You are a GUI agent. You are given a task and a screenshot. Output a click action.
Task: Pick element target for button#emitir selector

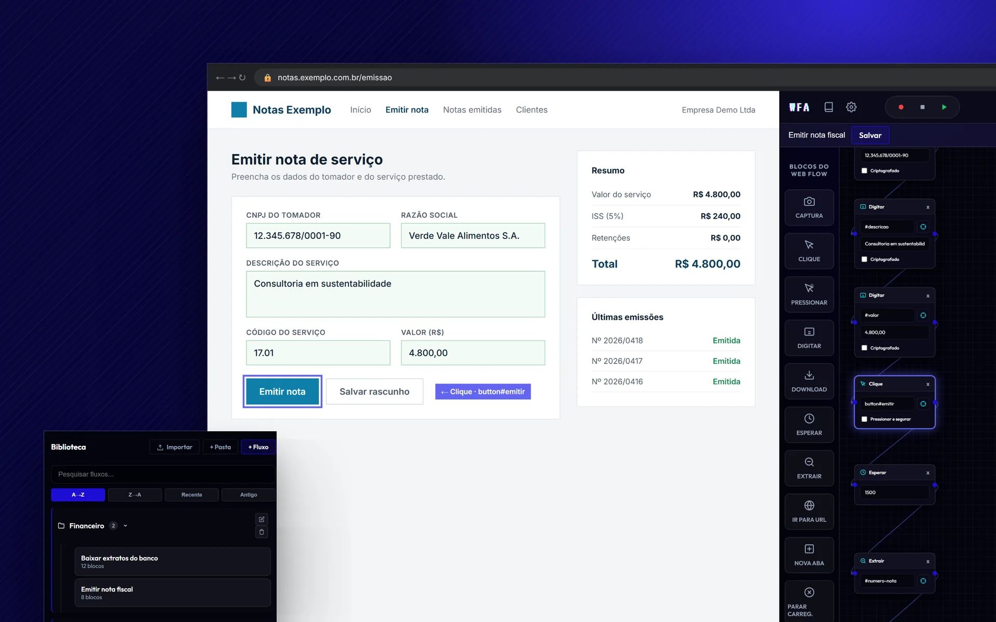(923, 404)
